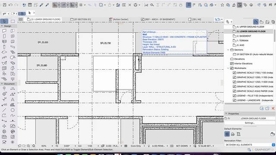Select the Marquee tool in toolbox
Screen dimensions: 276x155
click(x=13, y=21)
